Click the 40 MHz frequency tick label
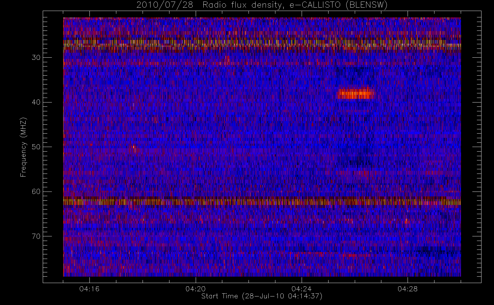This screenshot has width=494, height=305. tap(36, 102)
